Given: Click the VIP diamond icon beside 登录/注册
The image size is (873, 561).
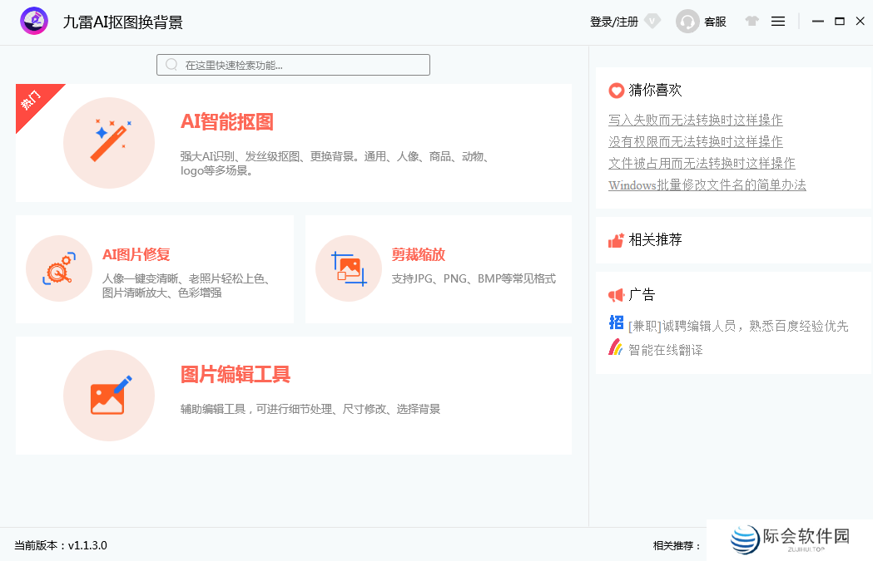Looking at the screenshot, I should pyautogui.click(x=652, y=21).
